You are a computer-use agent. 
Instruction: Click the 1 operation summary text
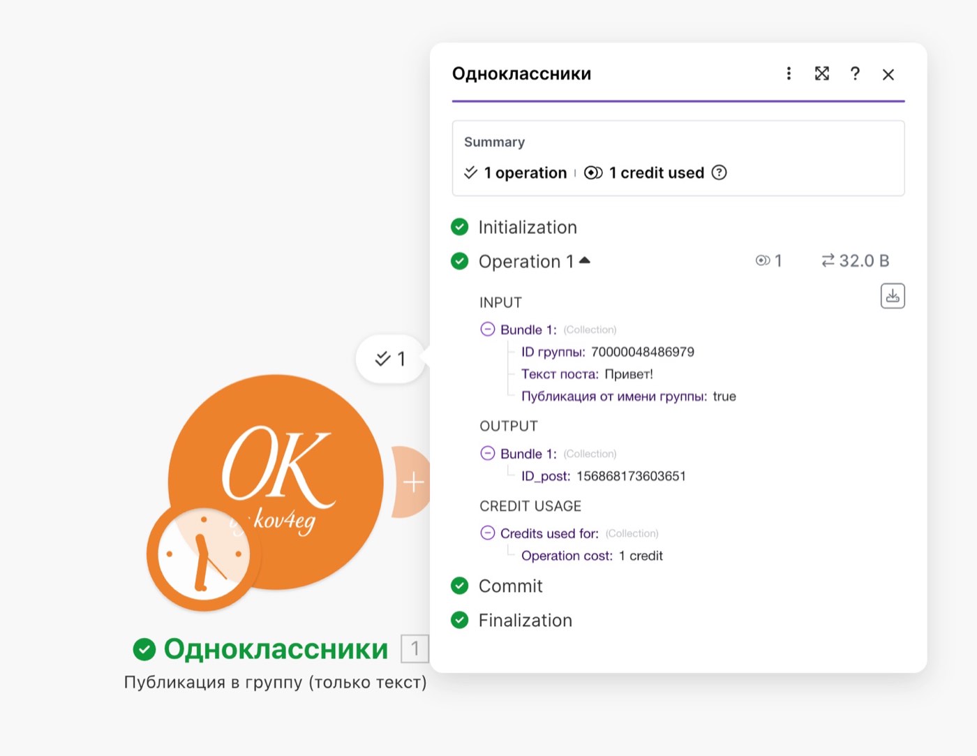click(x=525, y=172)
